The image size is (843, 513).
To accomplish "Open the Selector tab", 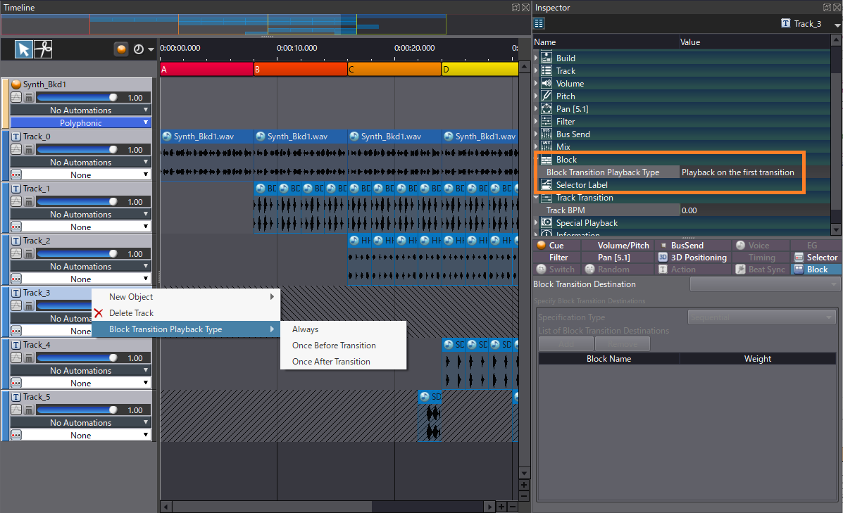I will pyautogui.click(x=816, y=258).
